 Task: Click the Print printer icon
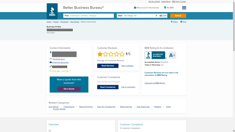(x=181, y=22)
